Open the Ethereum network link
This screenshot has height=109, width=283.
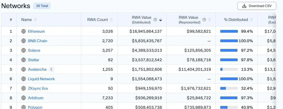pyautogui.click(x=36, y=31)
